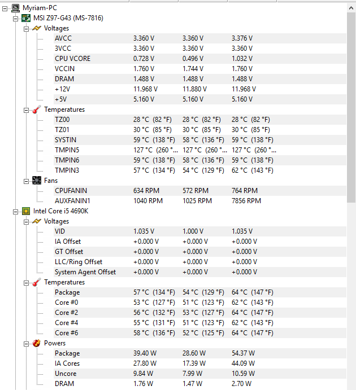Click the MSI Z97-G43 motherboard icon
Image resolution: width=356 pixels, height=390 pixels.
point(26,18)
